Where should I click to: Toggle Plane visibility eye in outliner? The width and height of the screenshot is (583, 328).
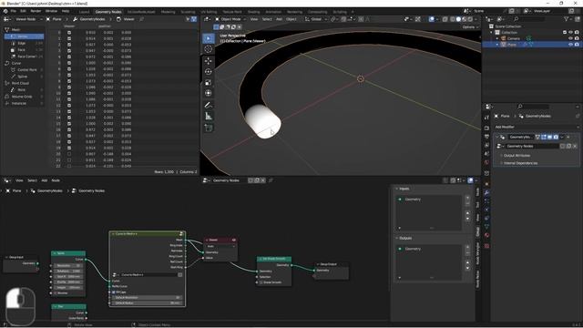(x=570, y=45)
